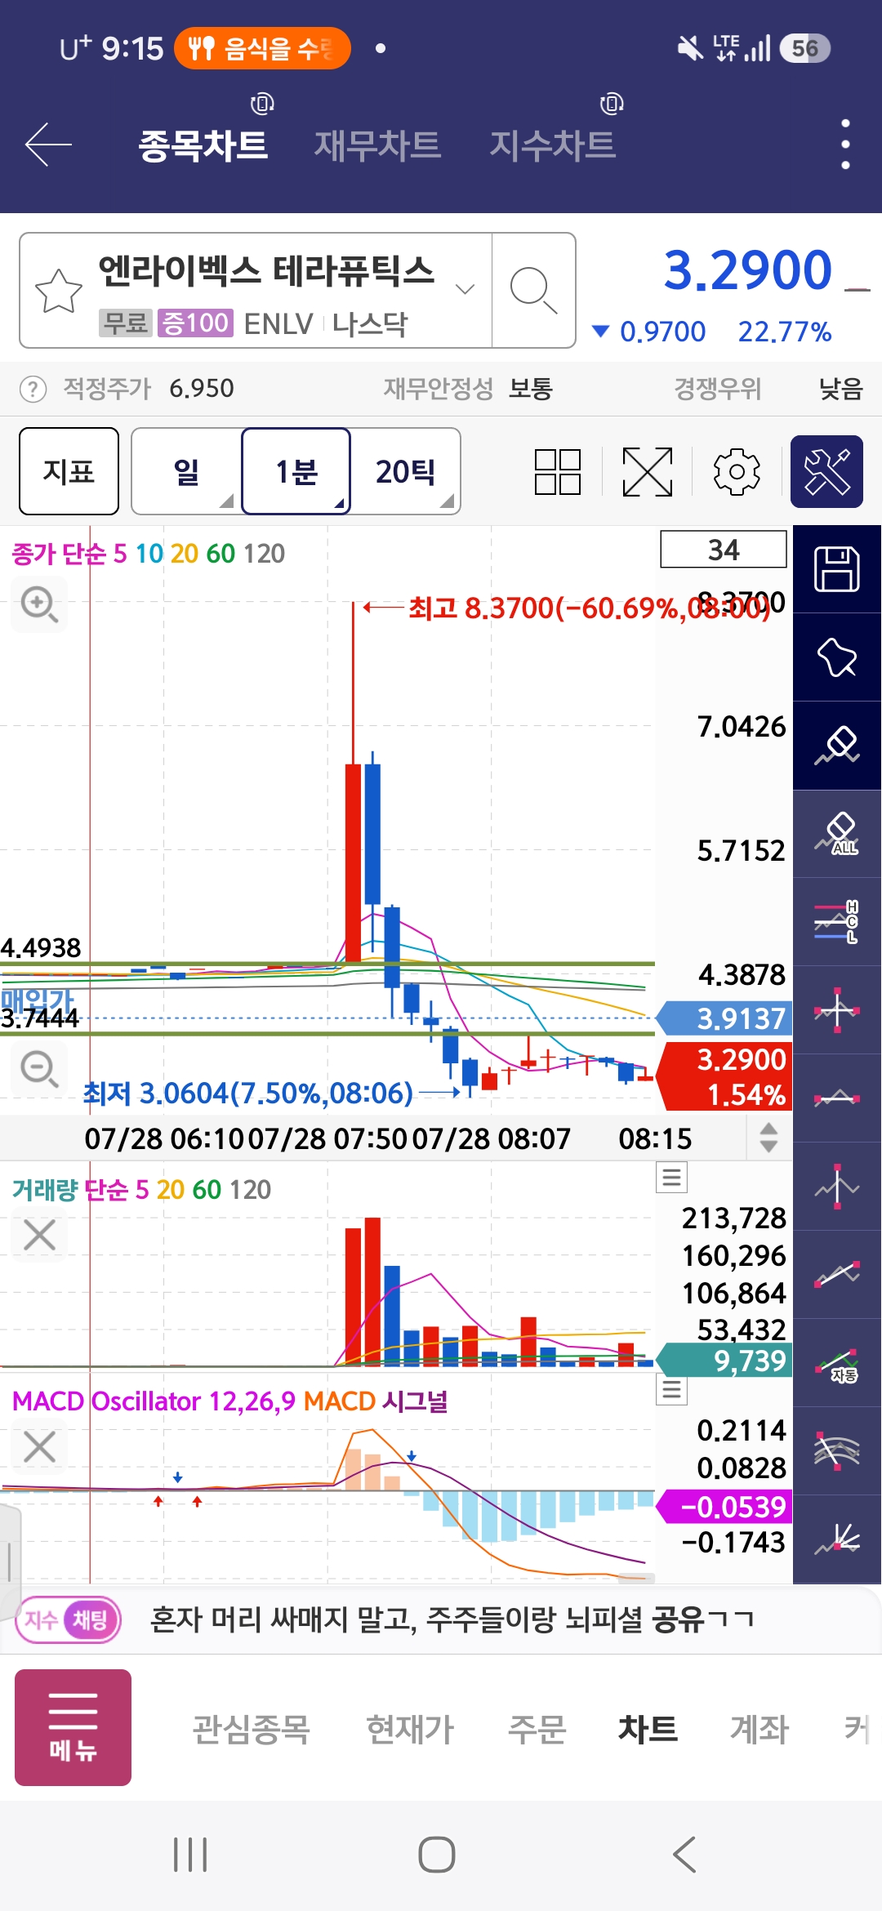Select the trend line tool
882x1911 pixels.
coord(837,1275)
